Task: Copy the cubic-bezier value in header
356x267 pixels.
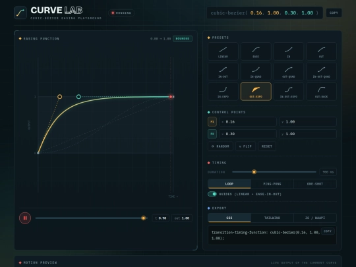Action: [x=334, y=13]
